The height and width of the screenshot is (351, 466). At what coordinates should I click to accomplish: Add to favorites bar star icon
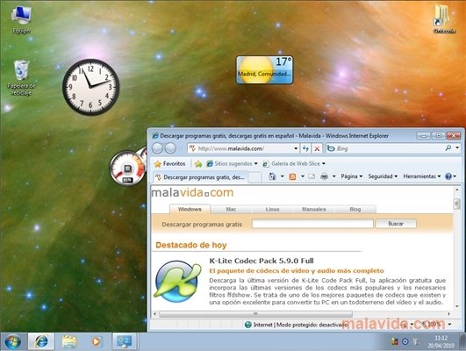[198, 163]
